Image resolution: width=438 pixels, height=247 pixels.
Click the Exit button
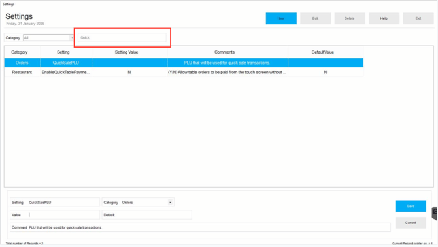tap(418, 18)
